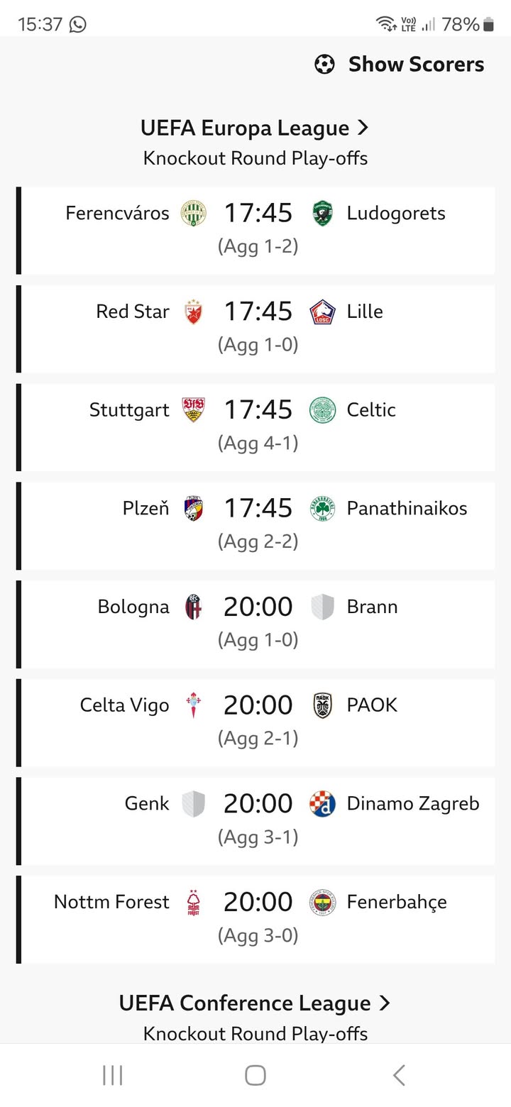Open UEFA Europa League competition page
The image size is (511, 1107).
(245, 128)
